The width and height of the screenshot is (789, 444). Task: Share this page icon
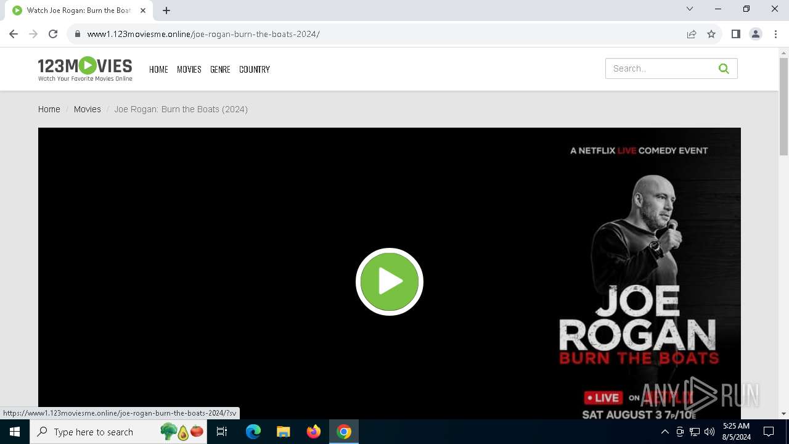pyautogui.click(x=692, y=34)
